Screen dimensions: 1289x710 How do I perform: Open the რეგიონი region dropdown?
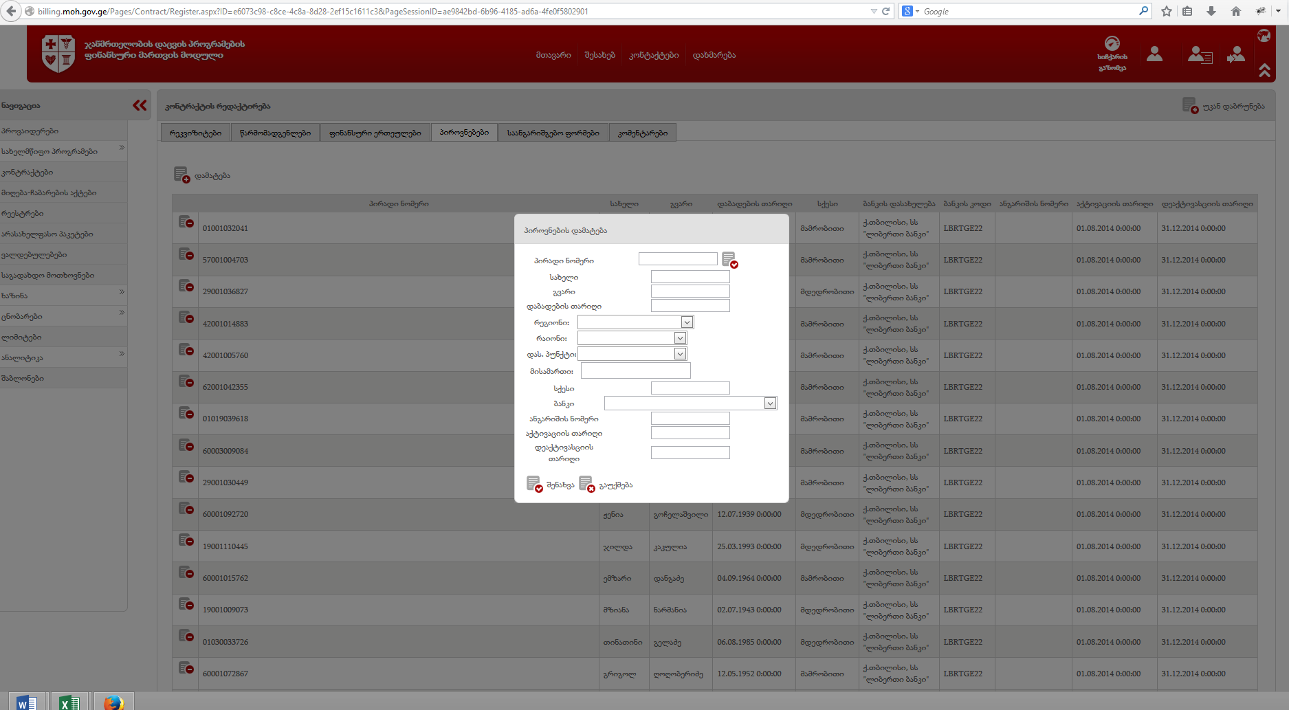(686, 322)
